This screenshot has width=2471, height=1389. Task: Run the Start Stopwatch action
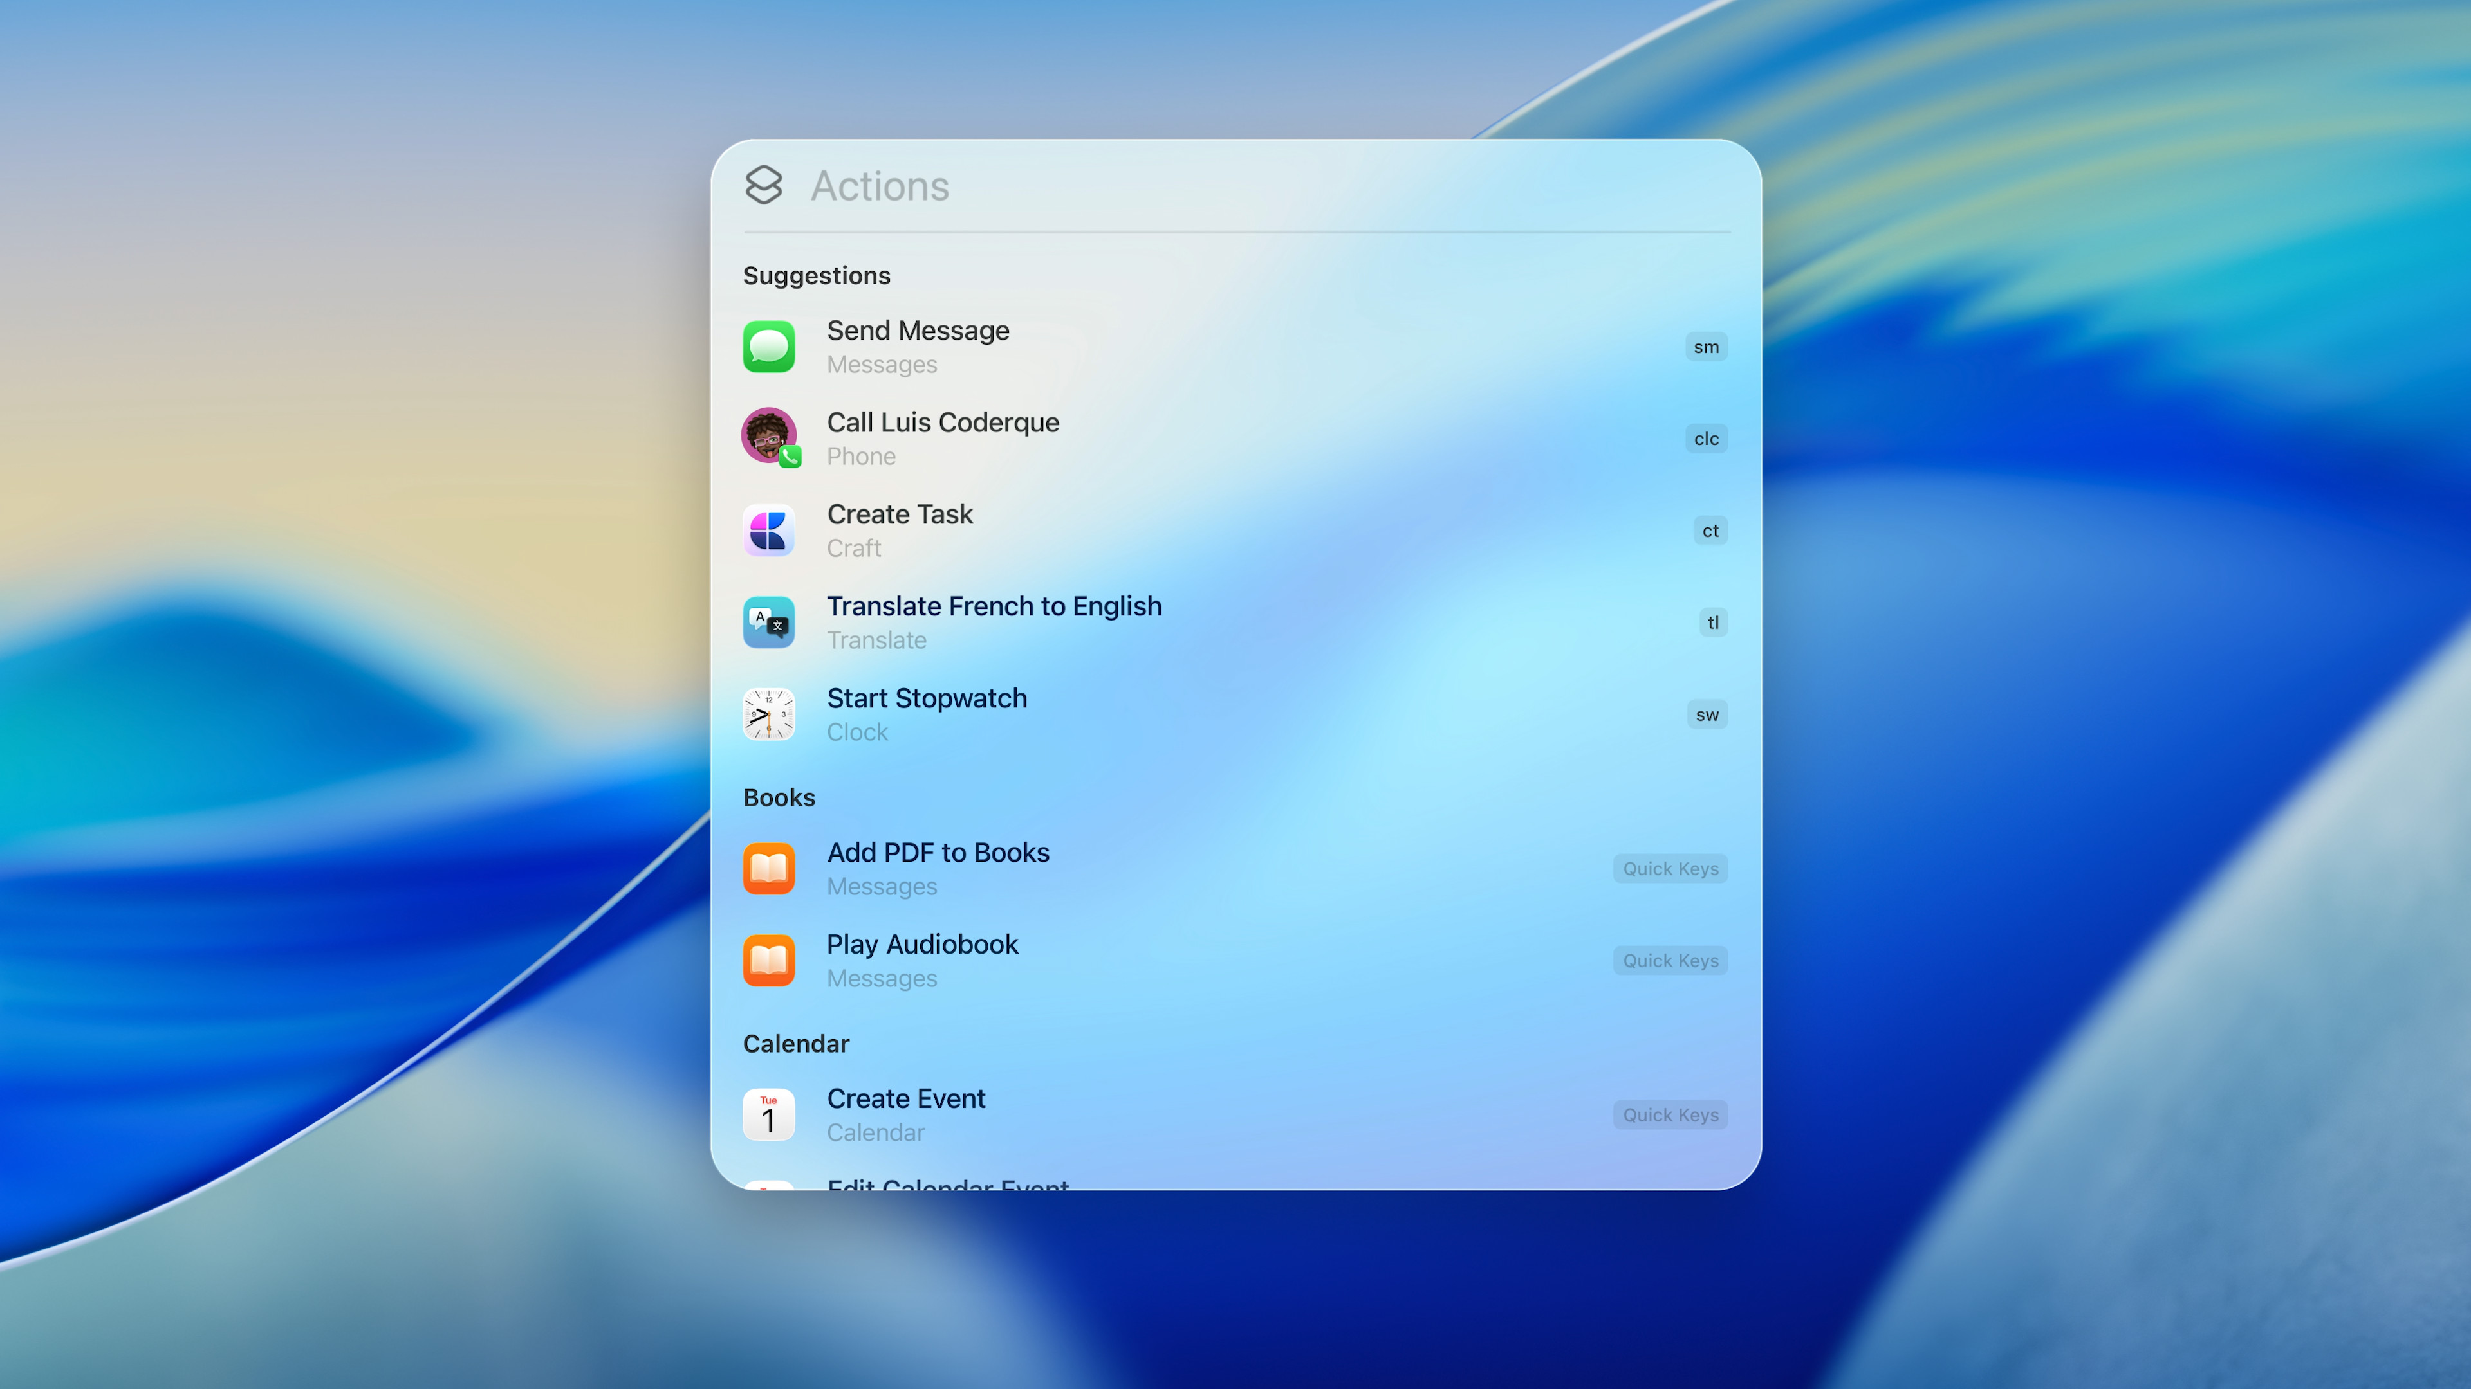point(926,699)
